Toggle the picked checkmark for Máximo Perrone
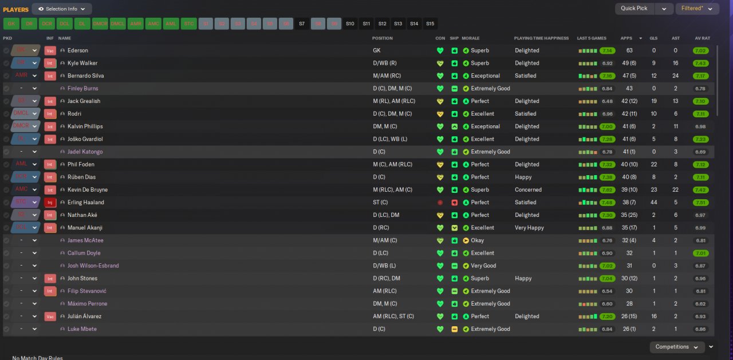Viewport: 733px width, 360px height. pos(6,304)
